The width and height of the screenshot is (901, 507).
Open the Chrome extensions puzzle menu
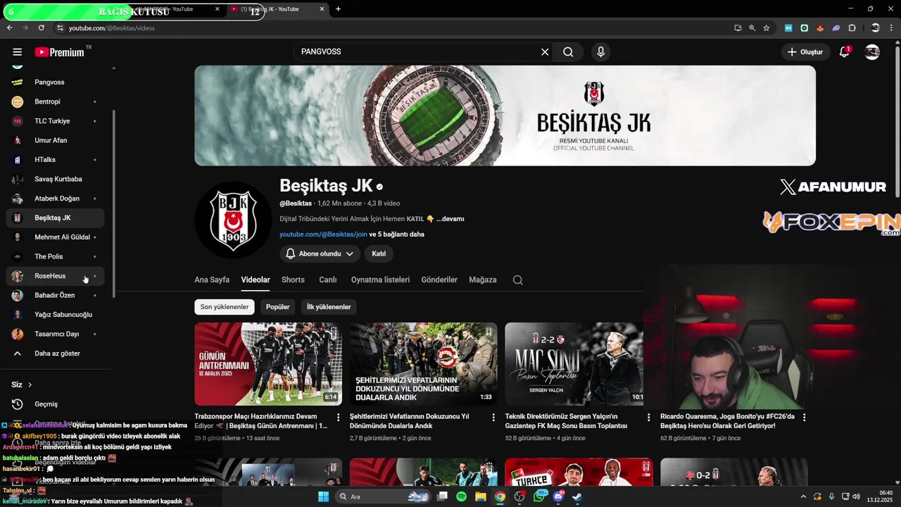click(852, 28)
